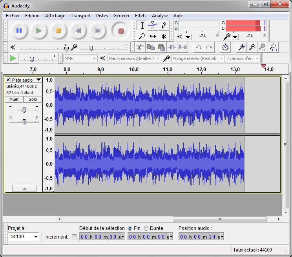Open the MME audio host dropdown
The image size is (292, 257).
point(80,58)
